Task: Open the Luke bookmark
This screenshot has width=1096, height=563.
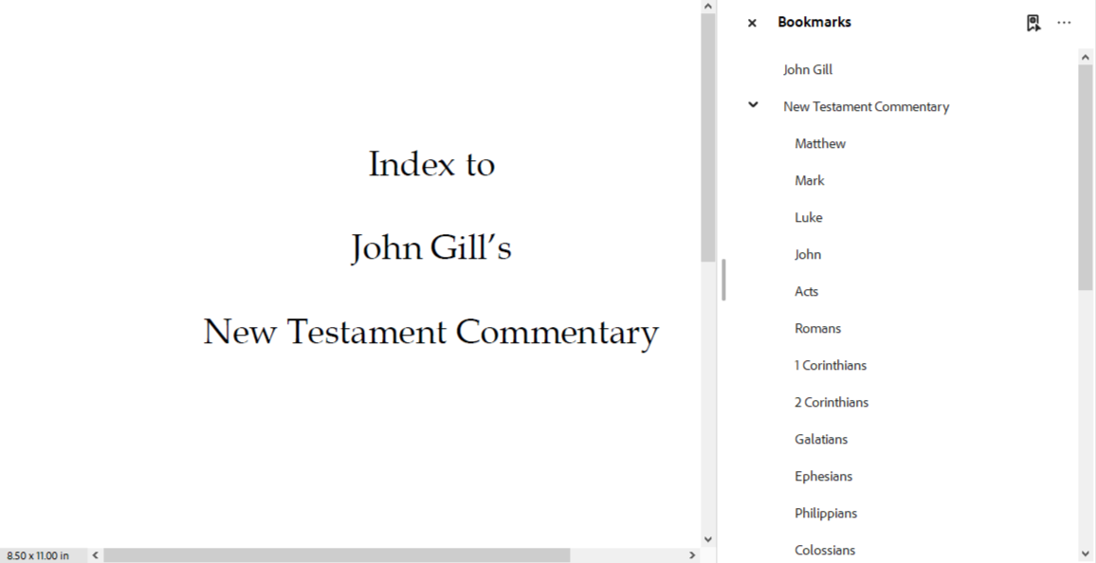Action: [x=809, y=217]
